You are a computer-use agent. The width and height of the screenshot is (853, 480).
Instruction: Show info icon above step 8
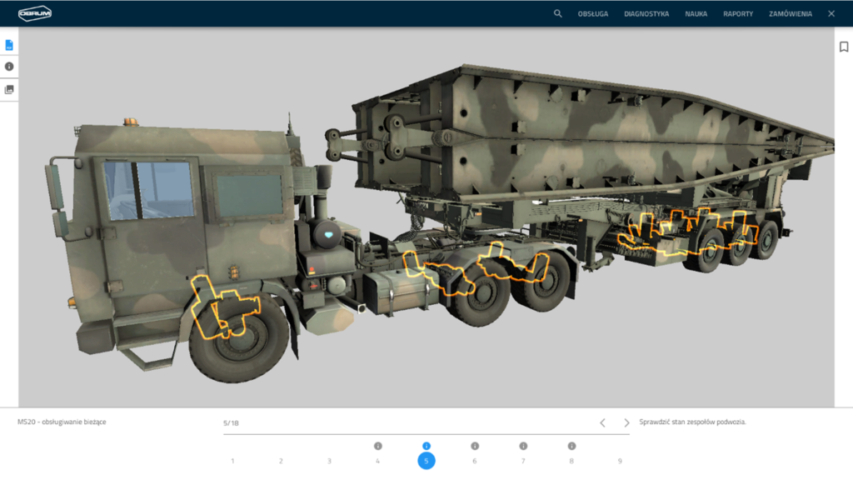coord(571,446)
